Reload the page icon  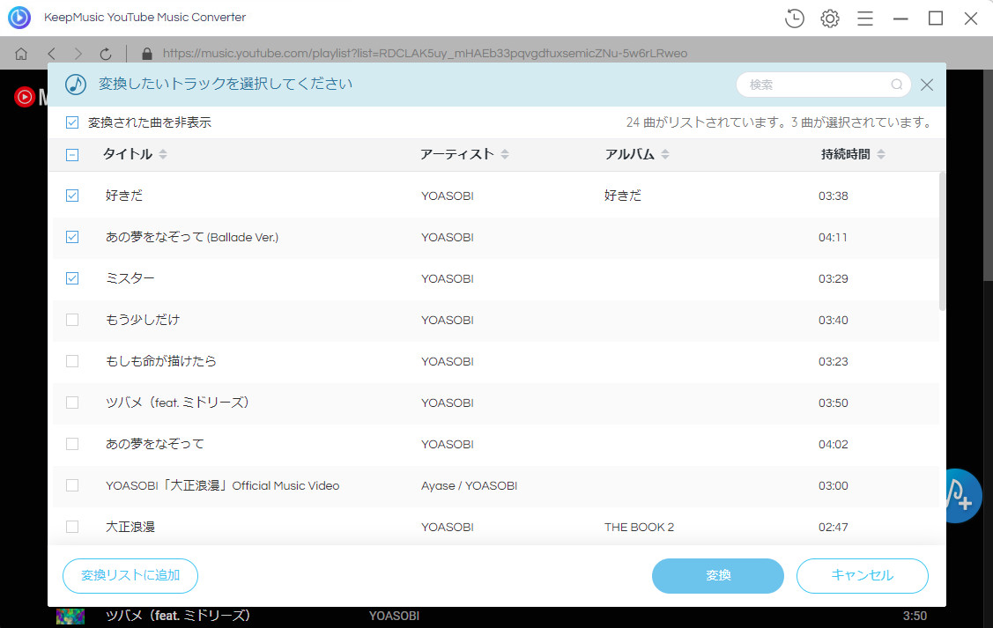click(106, 54)
